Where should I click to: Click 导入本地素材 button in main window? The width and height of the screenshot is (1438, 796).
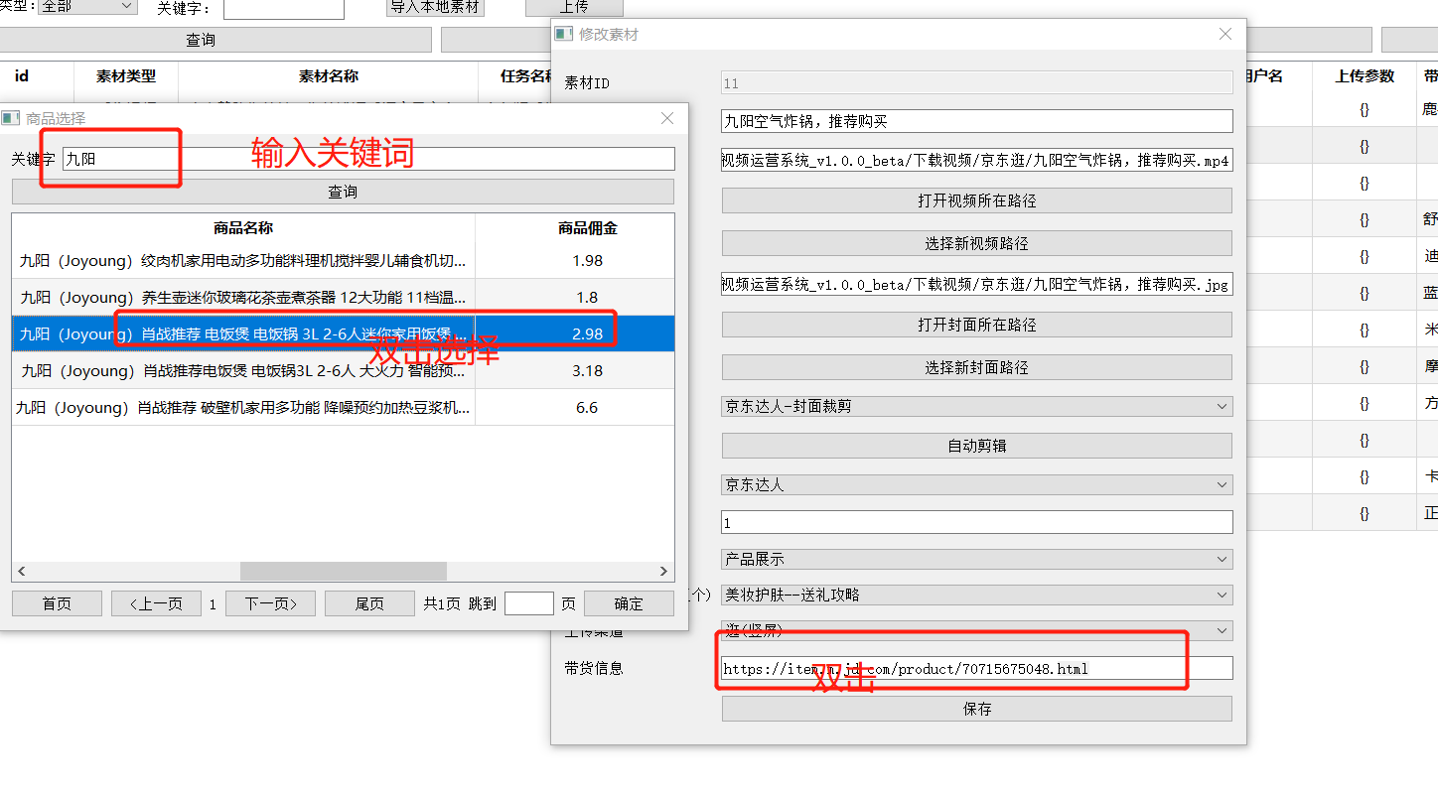tap(435, 8)
